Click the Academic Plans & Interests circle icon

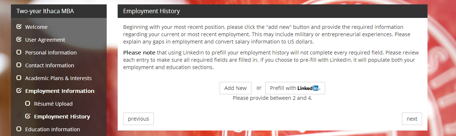pos(19,78)
